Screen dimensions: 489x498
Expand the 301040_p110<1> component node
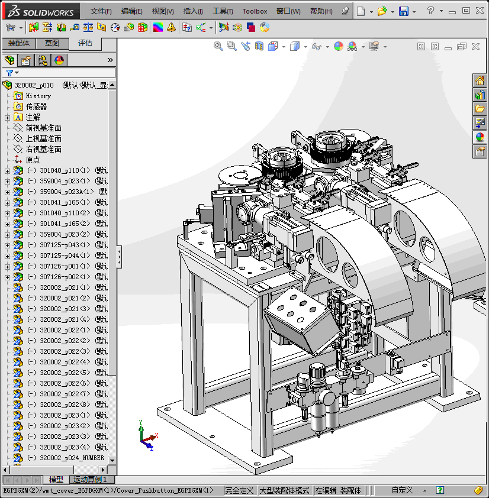click(x=7, y=171)
